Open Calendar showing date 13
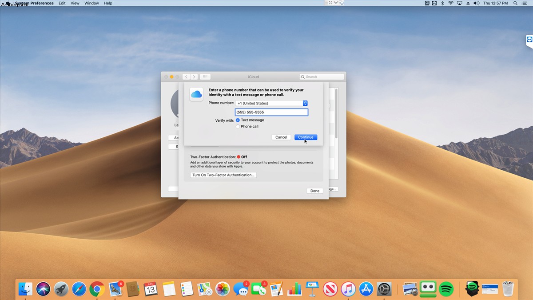This screenshot has width=533, height=300. pos(151,289)
